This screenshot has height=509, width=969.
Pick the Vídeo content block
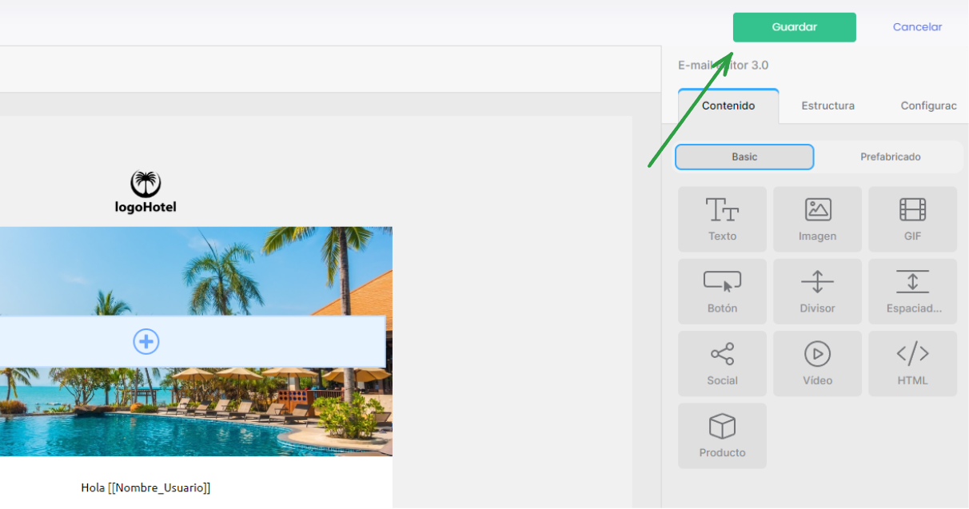coord(817,364)
